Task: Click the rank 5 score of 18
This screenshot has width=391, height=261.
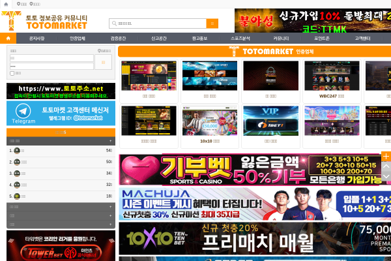Action: coord(109,196)
